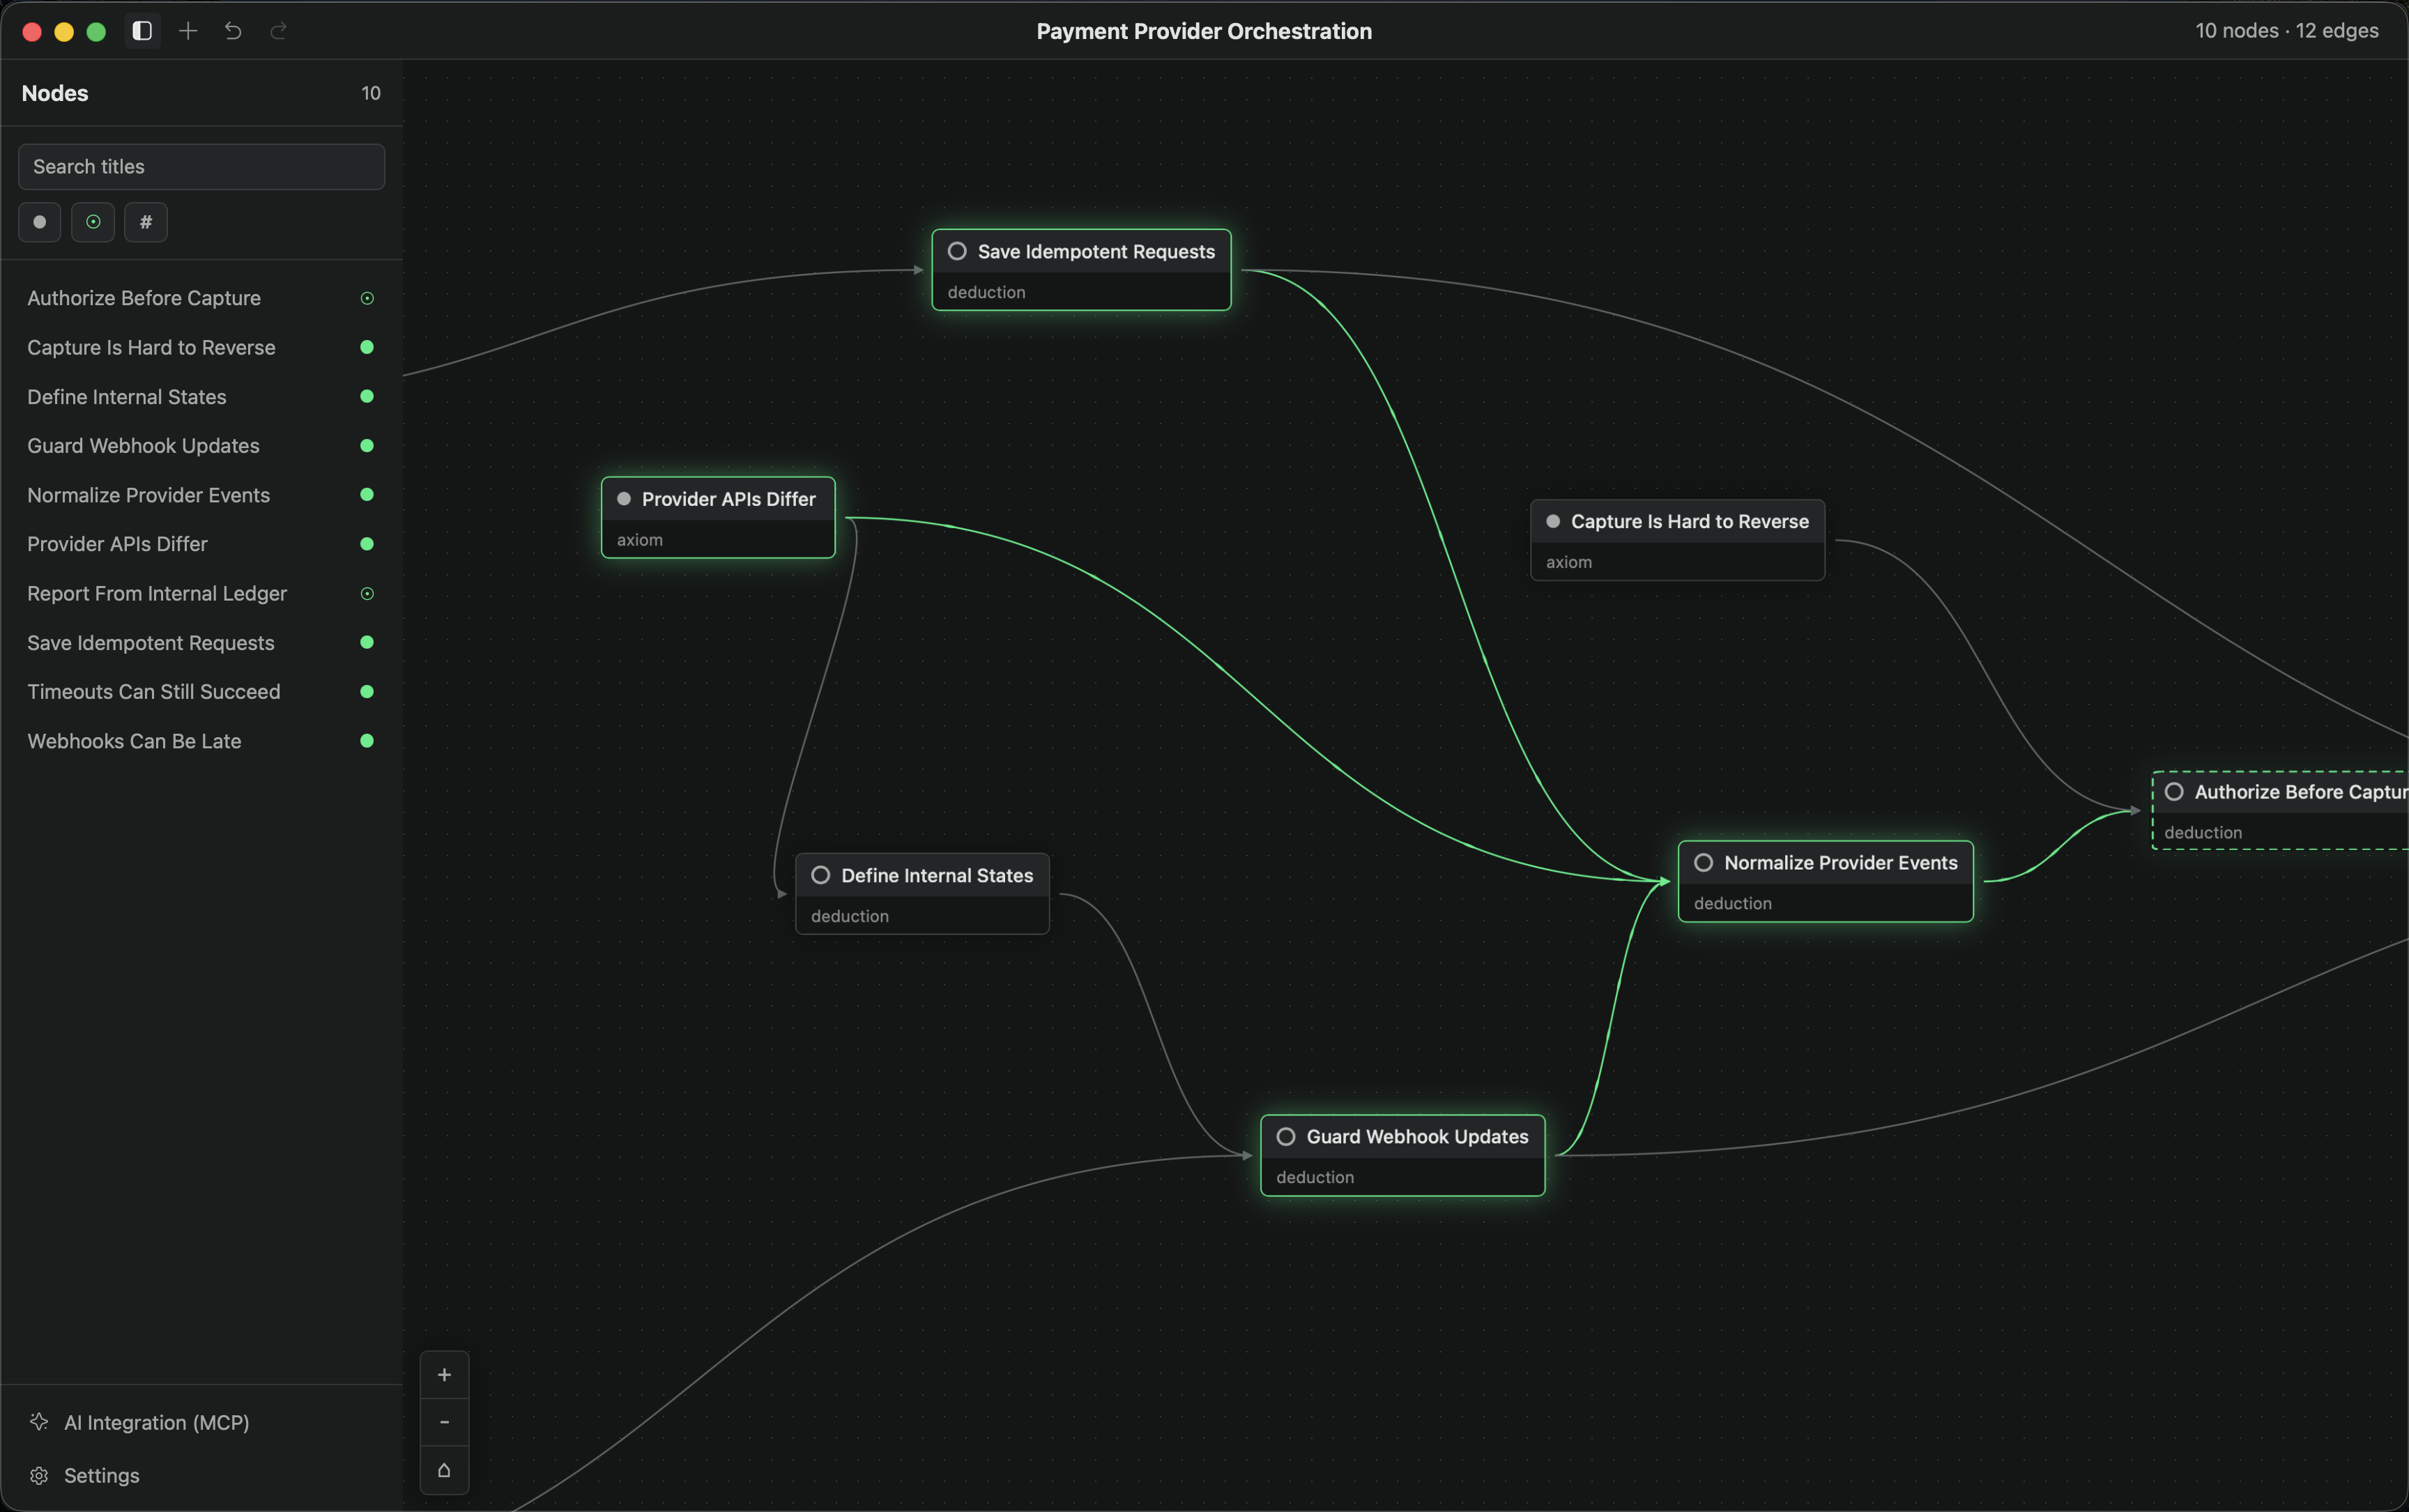Click the Define Internal States canvas node

[x=922, y=894]
